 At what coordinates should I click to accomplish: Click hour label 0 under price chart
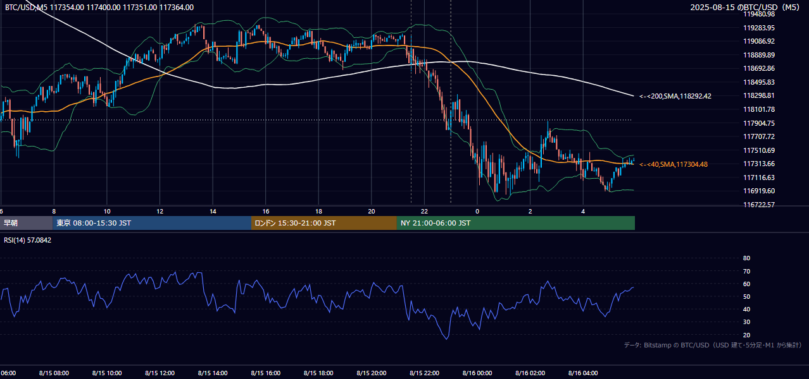477,212
